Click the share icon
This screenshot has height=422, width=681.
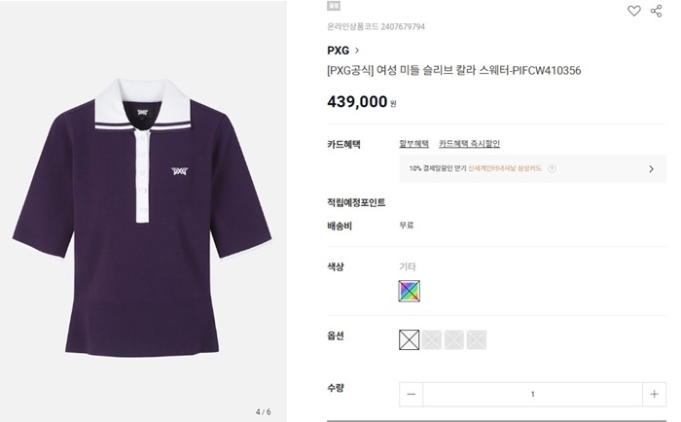coord(656,11)
